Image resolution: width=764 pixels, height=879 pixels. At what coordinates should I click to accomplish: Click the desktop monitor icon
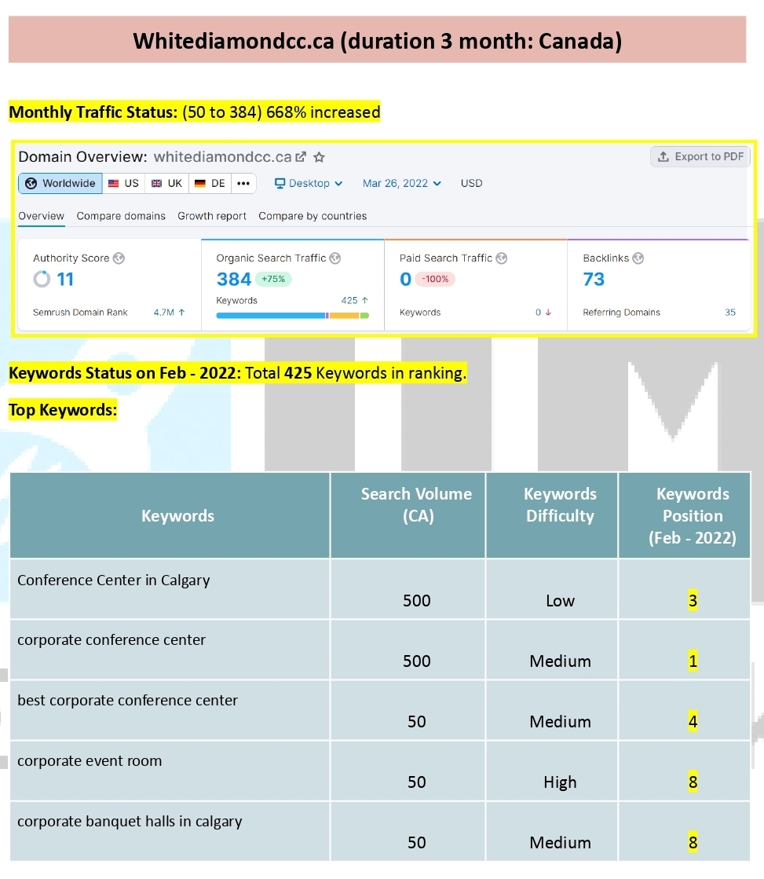pyautogui.click(x=280, y=183)
